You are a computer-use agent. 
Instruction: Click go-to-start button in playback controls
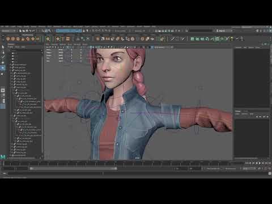click(x=246, y=163)
